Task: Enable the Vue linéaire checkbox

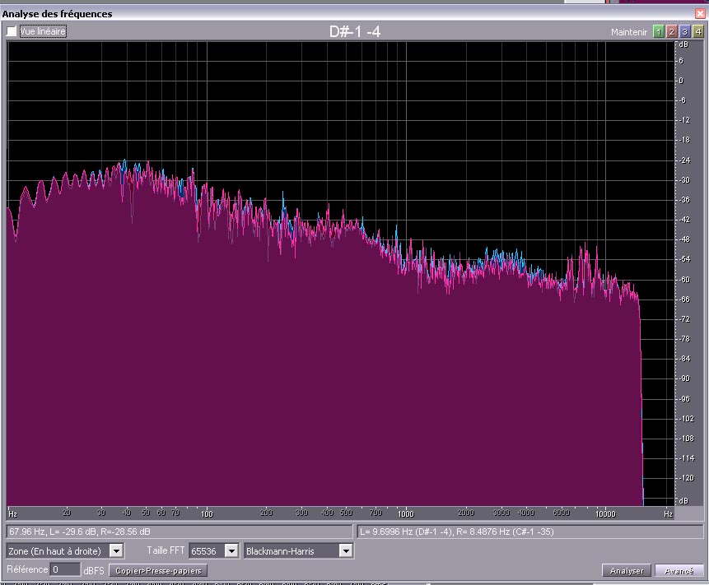Action: [x=12, y=31]
